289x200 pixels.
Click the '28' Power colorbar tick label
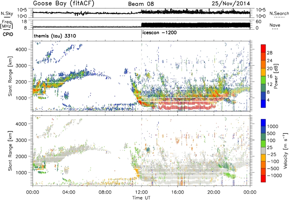coord(269,53)
